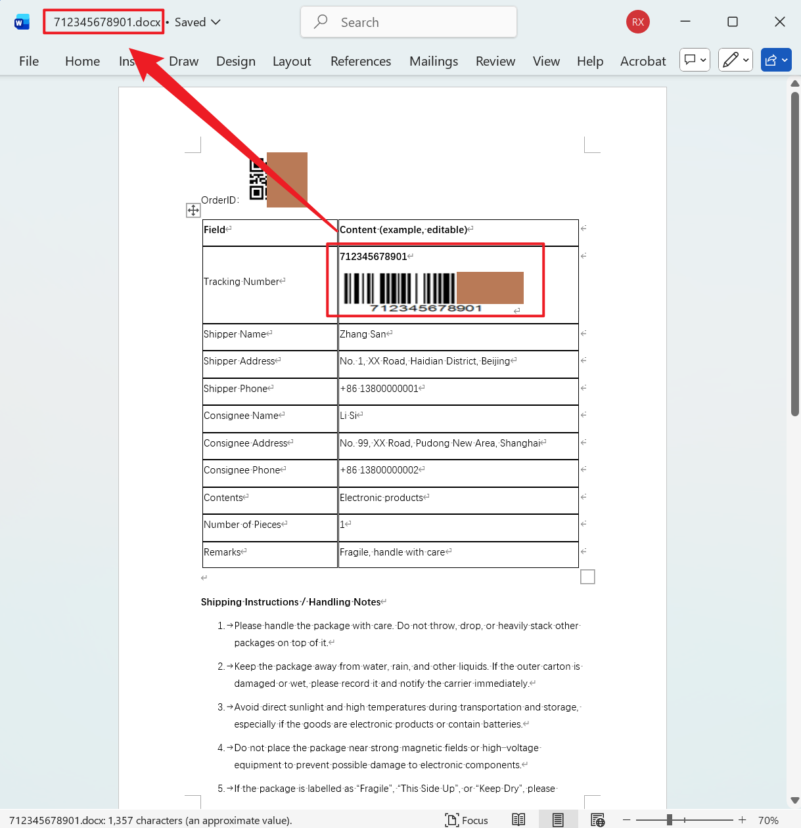Screen dimensions: 801x828
Task: Switch to Read Mode view
Action: (x=518, y=819)
